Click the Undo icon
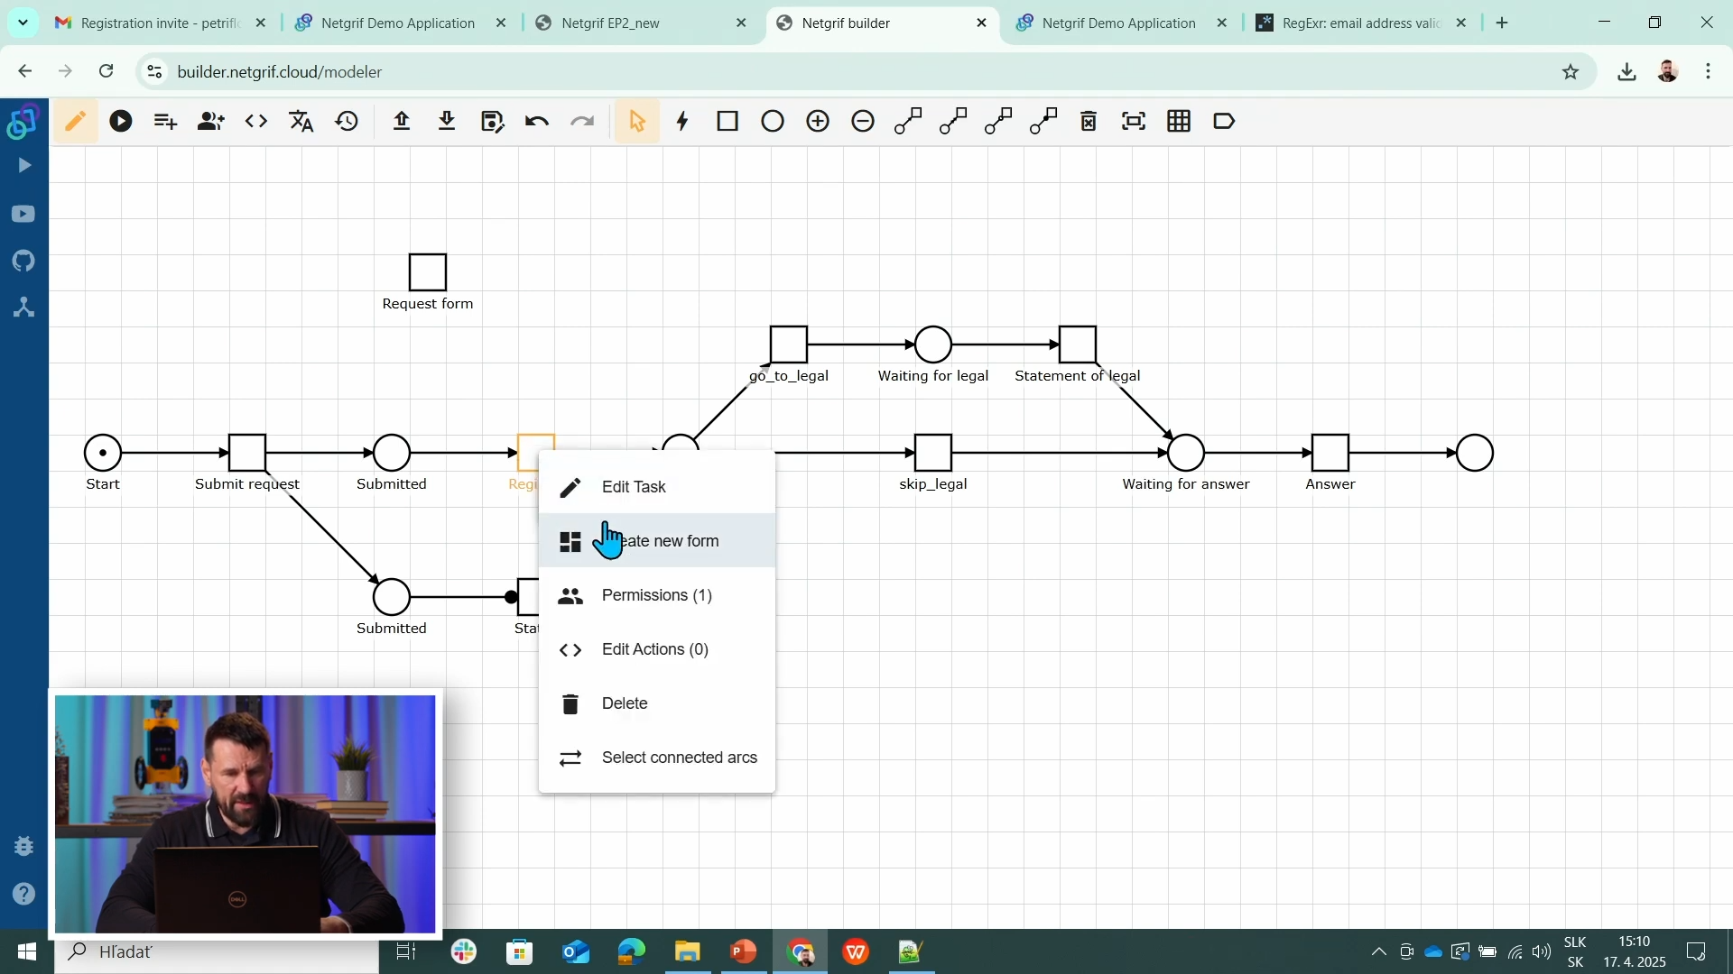 [537, 121]
